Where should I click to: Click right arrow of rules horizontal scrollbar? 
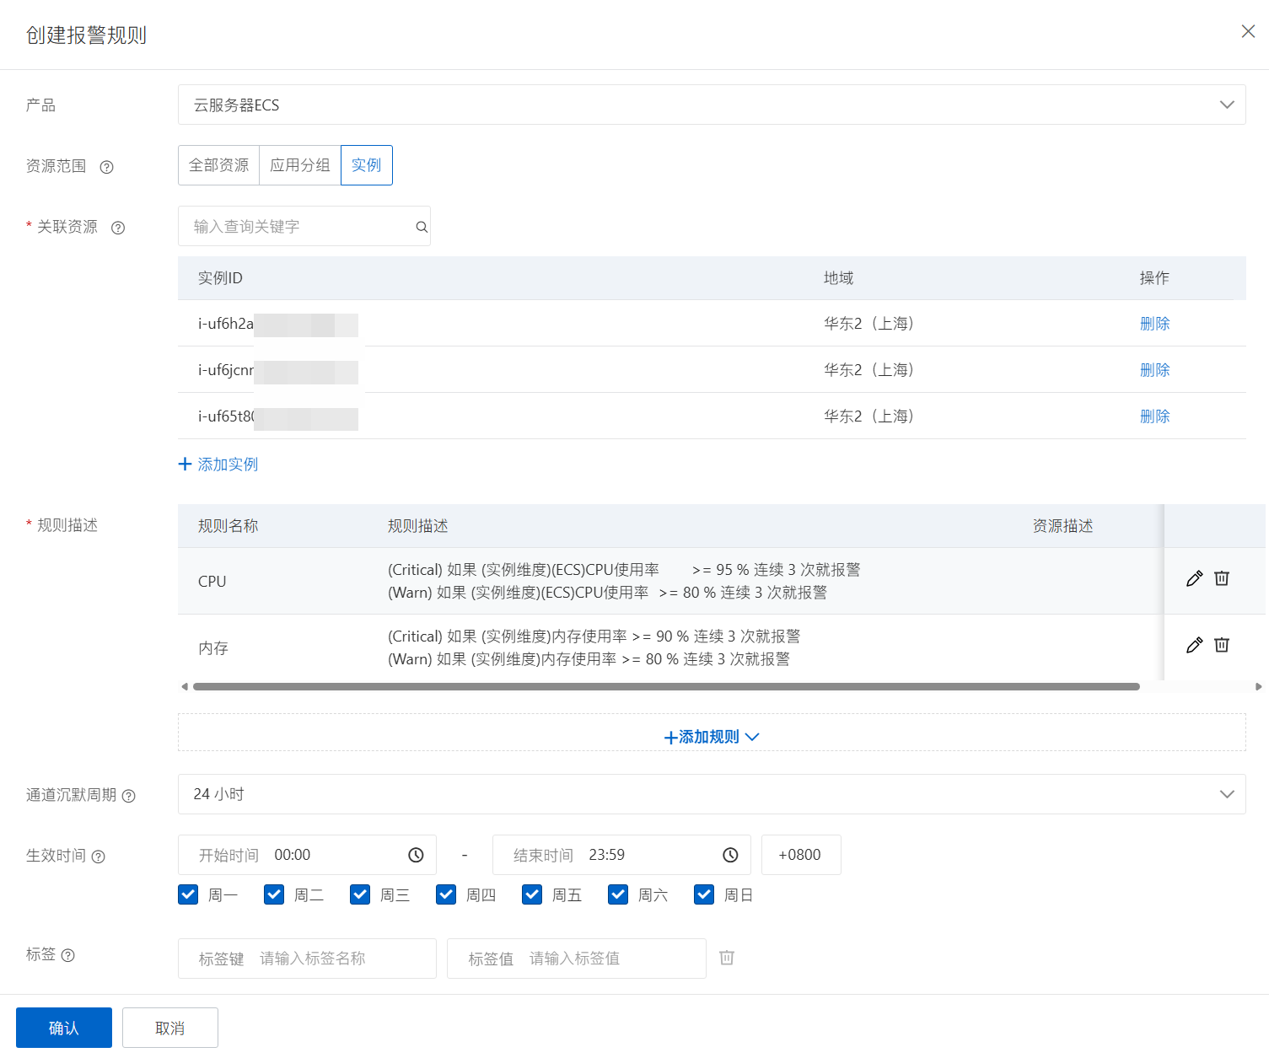1258,686
